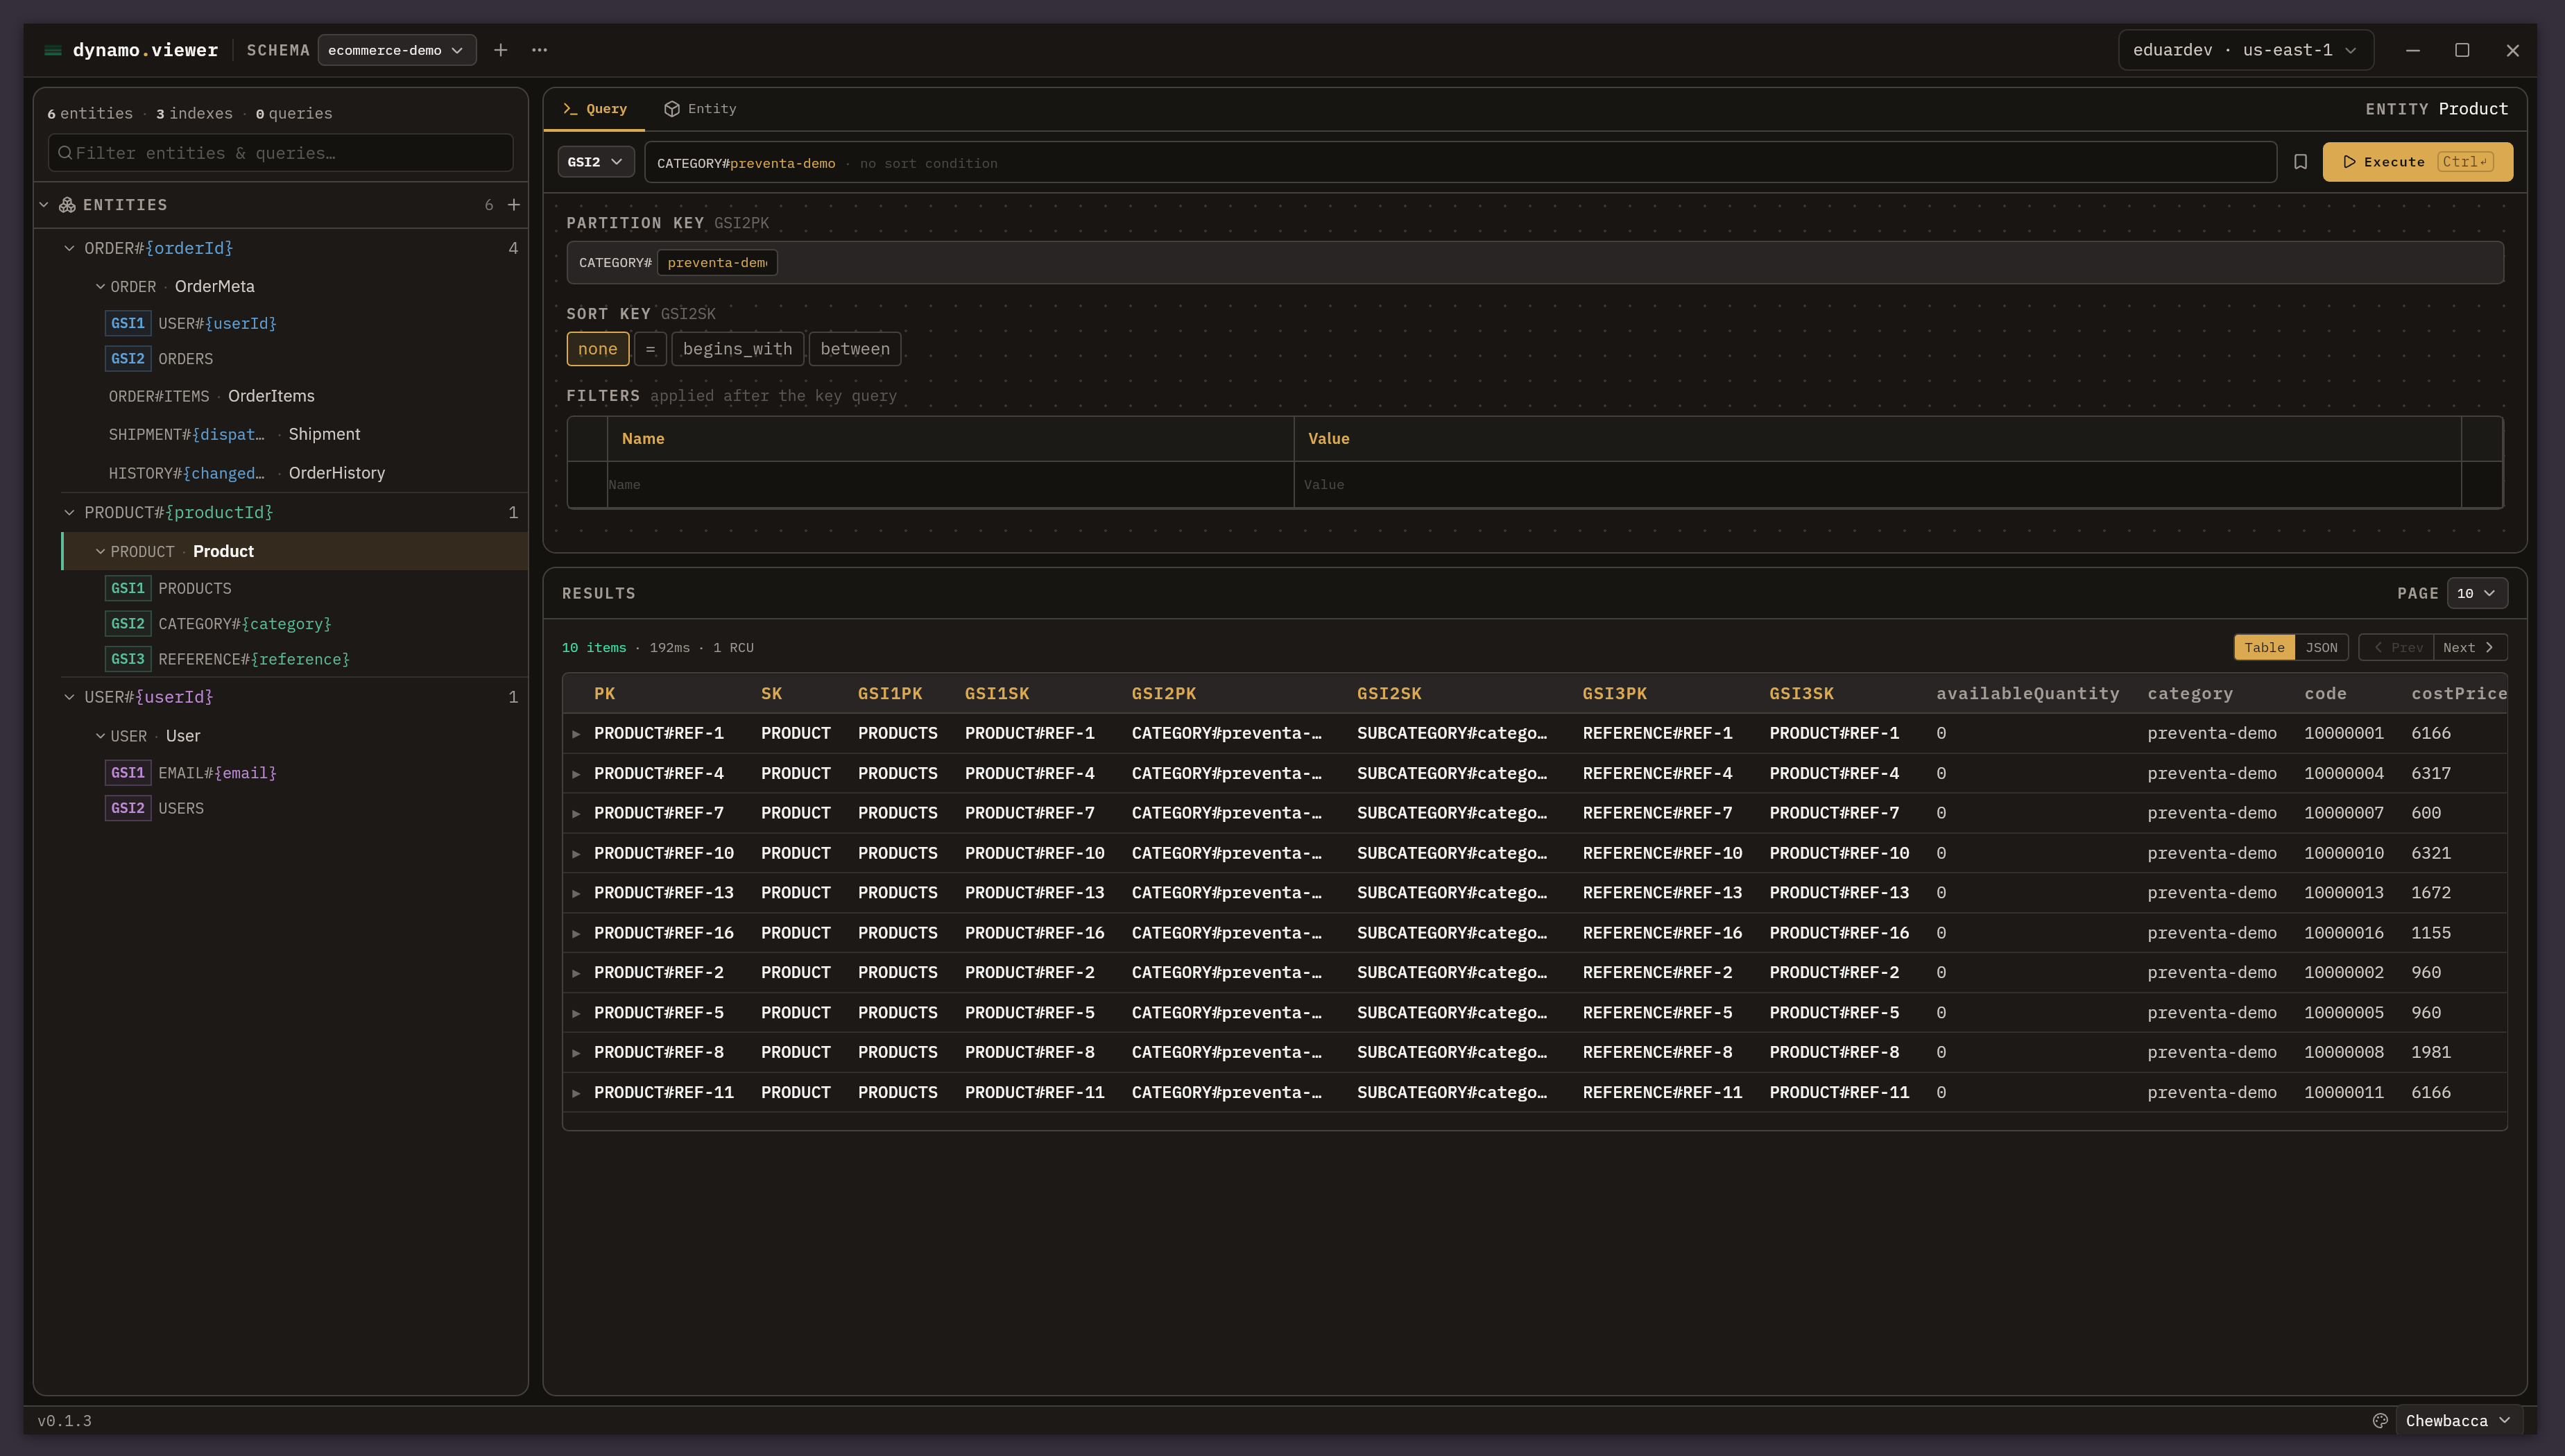Click the v0.1.3 version label
Image resolution: width=2565 pixels, height=1456 pixels.
pos(65,1421)
